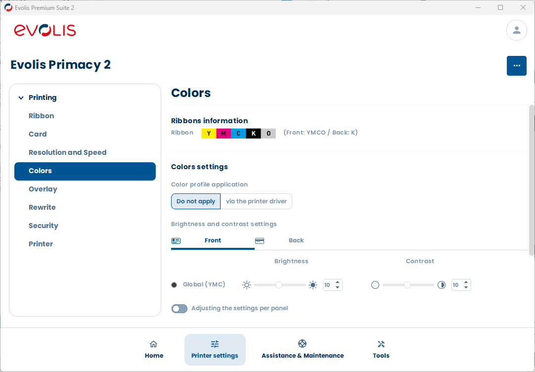Enable adjusting the settings per panel
Image resolution: width=535 pixels, height=372 pixels.
click(179, 309)
